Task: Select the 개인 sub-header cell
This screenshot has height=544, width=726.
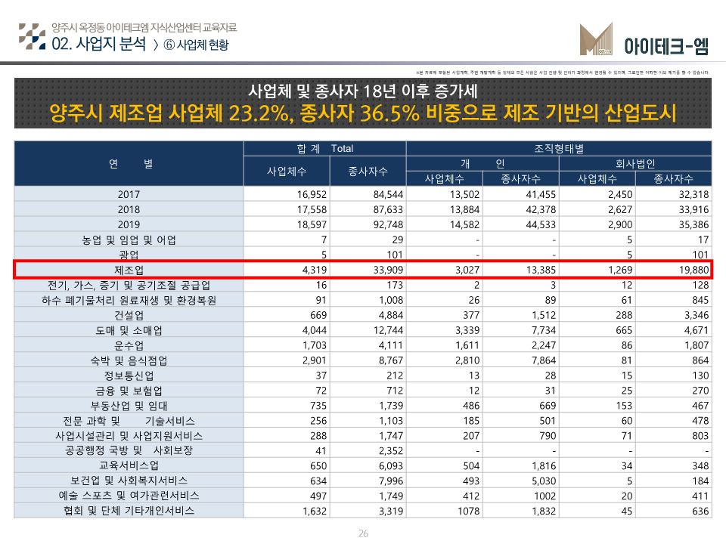Action: 482,163
